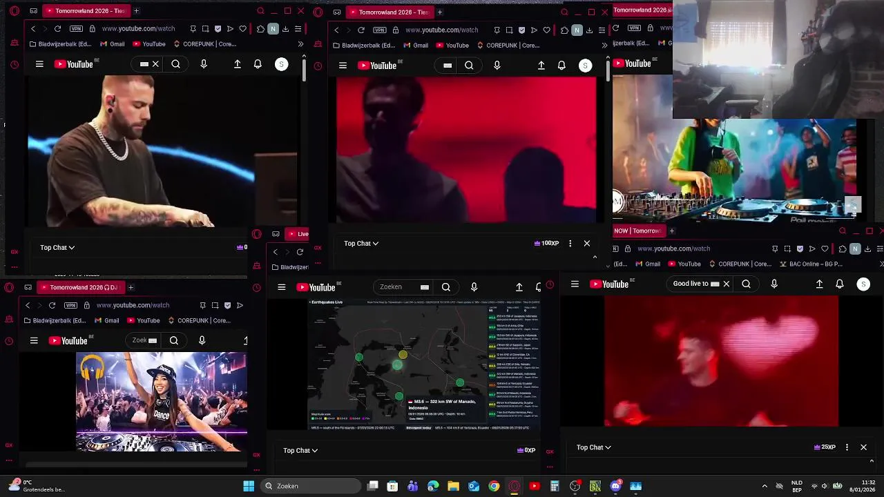The image size is (884, 497).
Task: Open extensions cube in tattooed DJ window
Action: tap(260, 29)
